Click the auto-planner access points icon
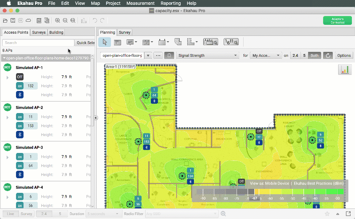Viewport: 355px width, 219px height. 211,42
